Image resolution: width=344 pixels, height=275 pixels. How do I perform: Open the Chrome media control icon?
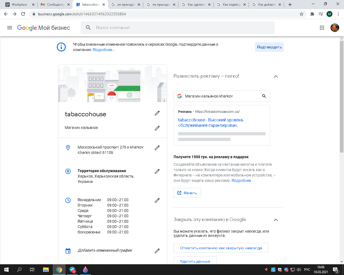pyautogui.click(x=321, y=14)
